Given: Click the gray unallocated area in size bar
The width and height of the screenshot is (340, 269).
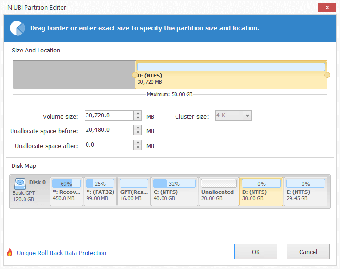Looking at the screenshot, I should [74, 75].
